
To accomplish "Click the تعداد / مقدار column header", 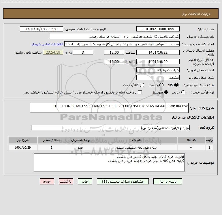I will tap(52, 140).
